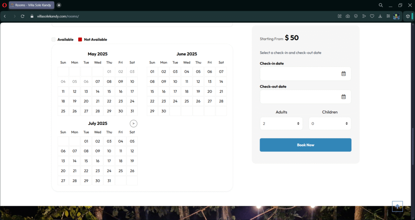Open downloads icon in browser toolbar
Image resolution: width=415 pixels, height=220 pixels.
coord(380,16)
